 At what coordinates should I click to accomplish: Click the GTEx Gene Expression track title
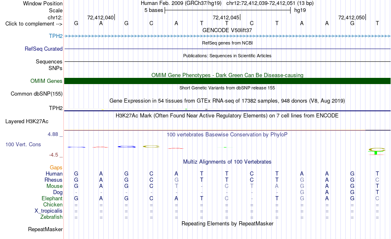227,101
